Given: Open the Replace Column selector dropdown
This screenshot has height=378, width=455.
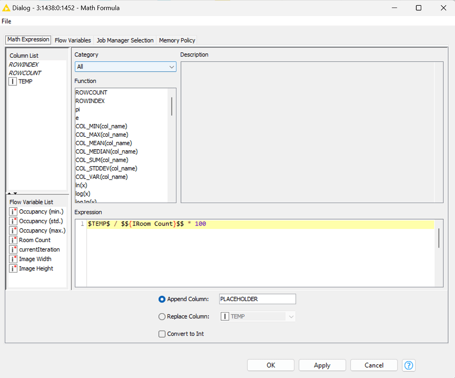Looking at the screenshot, I should 290,316.
